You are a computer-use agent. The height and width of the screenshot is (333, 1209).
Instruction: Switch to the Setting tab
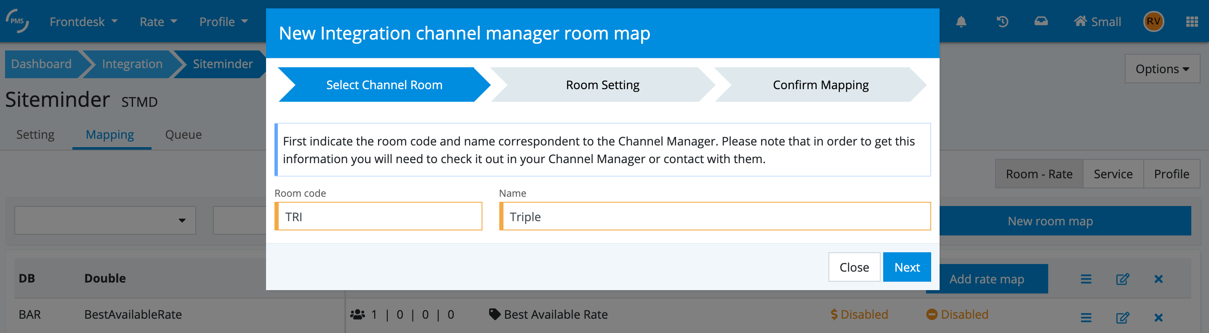click(35, 135)
